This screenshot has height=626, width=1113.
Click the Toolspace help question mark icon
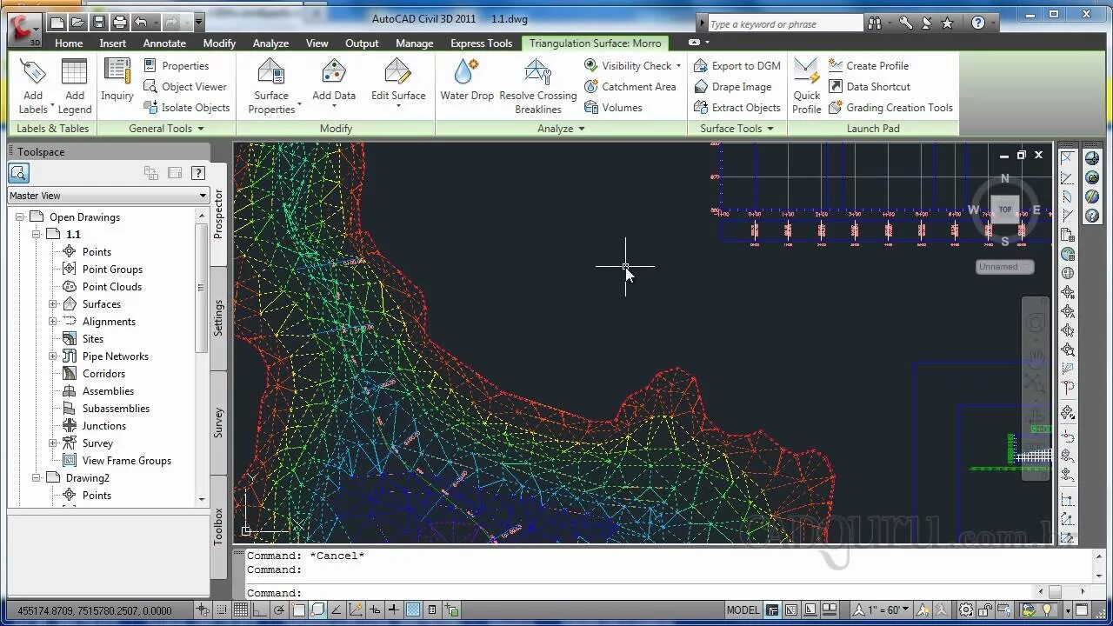point(198,173)
